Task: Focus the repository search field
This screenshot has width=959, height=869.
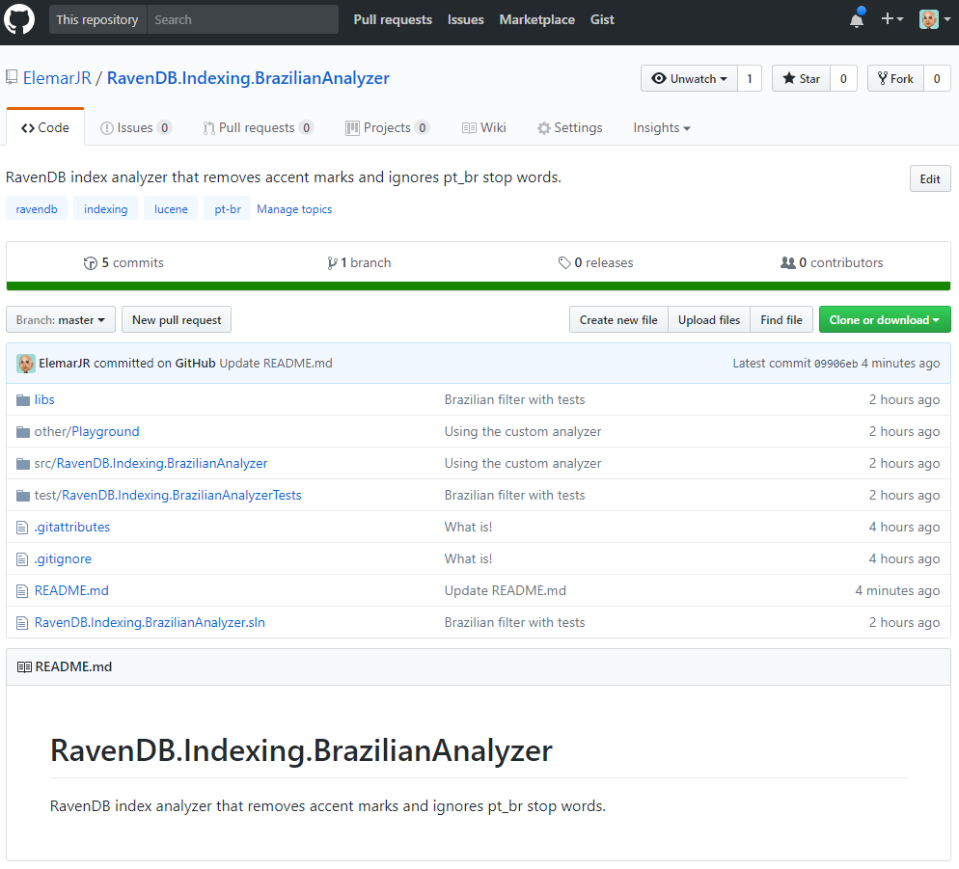Action: tap(241, 19)
